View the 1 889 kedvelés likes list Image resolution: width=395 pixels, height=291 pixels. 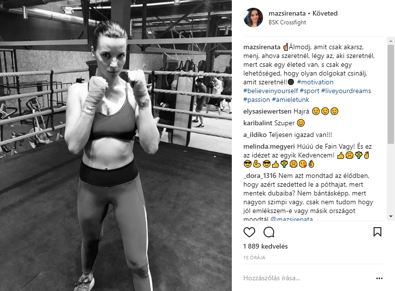point(265,246)
